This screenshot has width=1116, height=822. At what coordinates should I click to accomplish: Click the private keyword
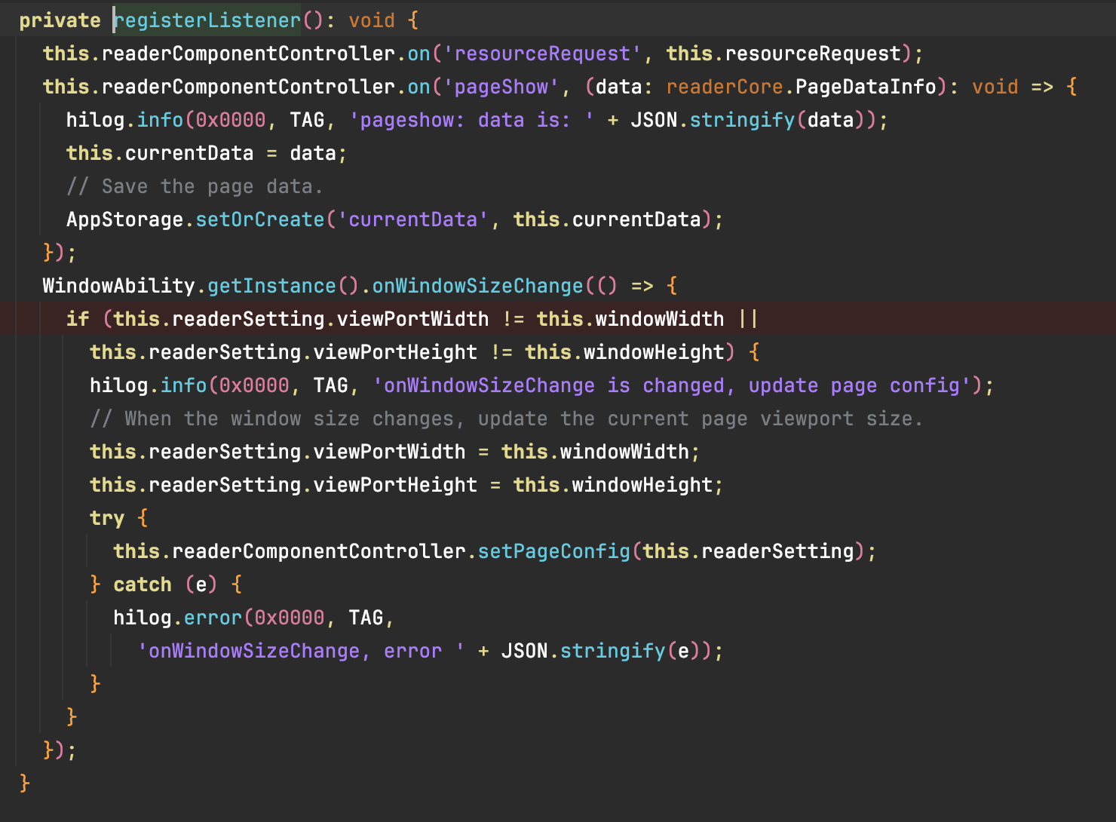coord(60,20)
